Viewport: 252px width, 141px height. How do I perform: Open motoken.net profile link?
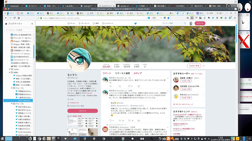point(74,103)
